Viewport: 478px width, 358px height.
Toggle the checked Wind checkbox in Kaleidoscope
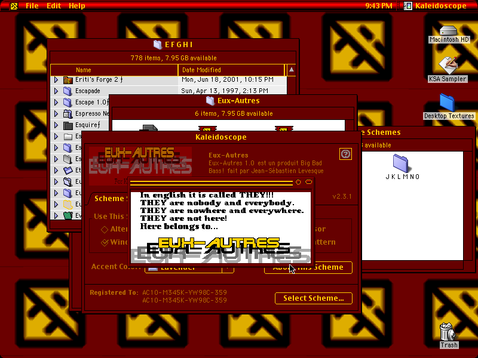pos(105,242)
